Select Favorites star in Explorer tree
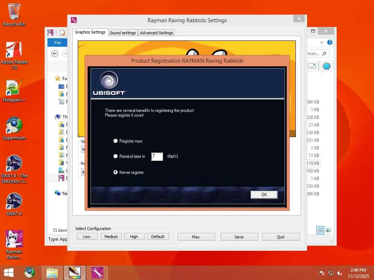 click(57, 78)
